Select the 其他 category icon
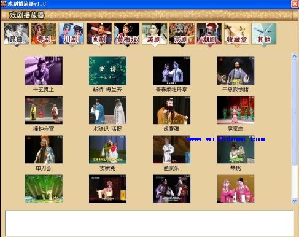Screen dimensions: 299x237 [264, 34]
